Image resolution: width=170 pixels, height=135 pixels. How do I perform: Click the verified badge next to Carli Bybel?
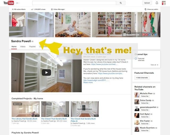(x=151, y=114)
